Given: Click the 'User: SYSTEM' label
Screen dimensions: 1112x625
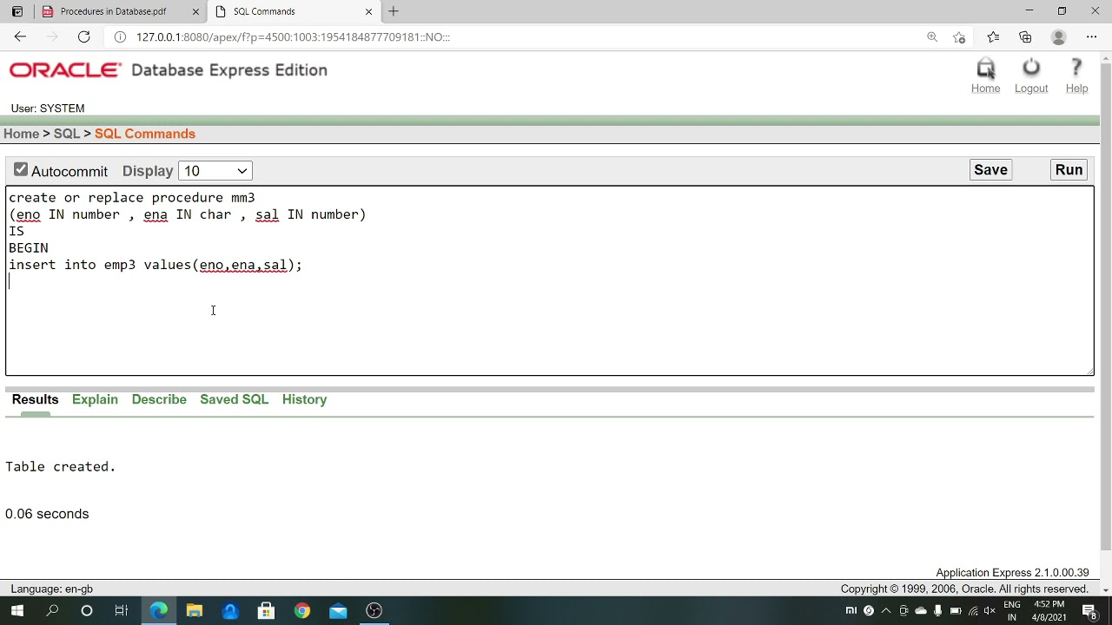Looking at the screenshot, I should coord(48,109).
